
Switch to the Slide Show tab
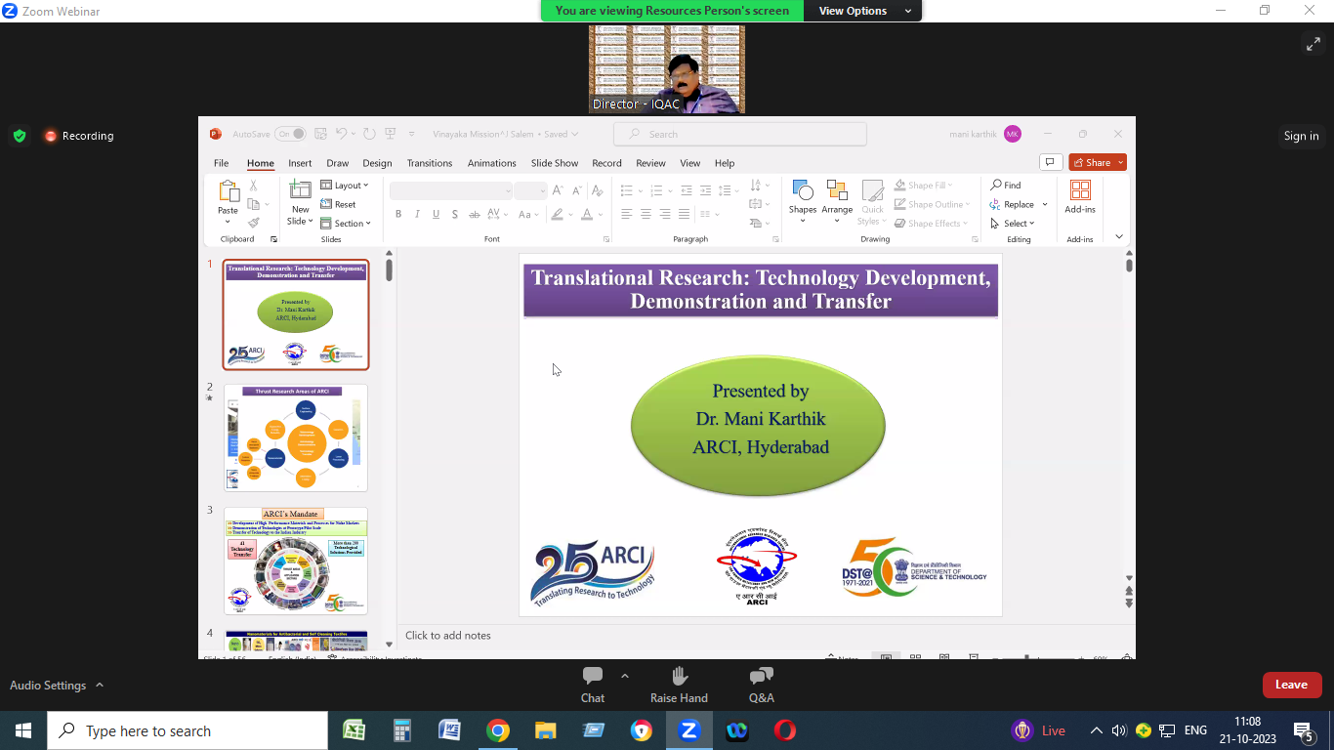(x=555, y=163)
